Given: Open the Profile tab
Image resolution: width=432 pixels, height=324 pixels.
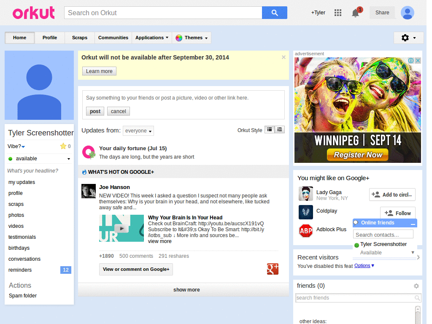Looking at the screenshot, I should click(50, 38).
